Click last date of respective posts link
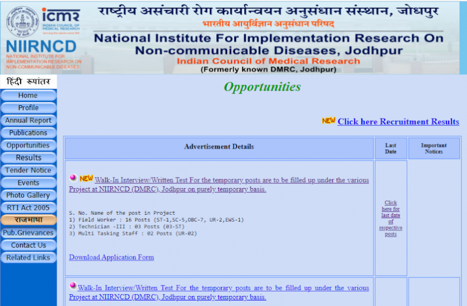 tap(391, 218)
